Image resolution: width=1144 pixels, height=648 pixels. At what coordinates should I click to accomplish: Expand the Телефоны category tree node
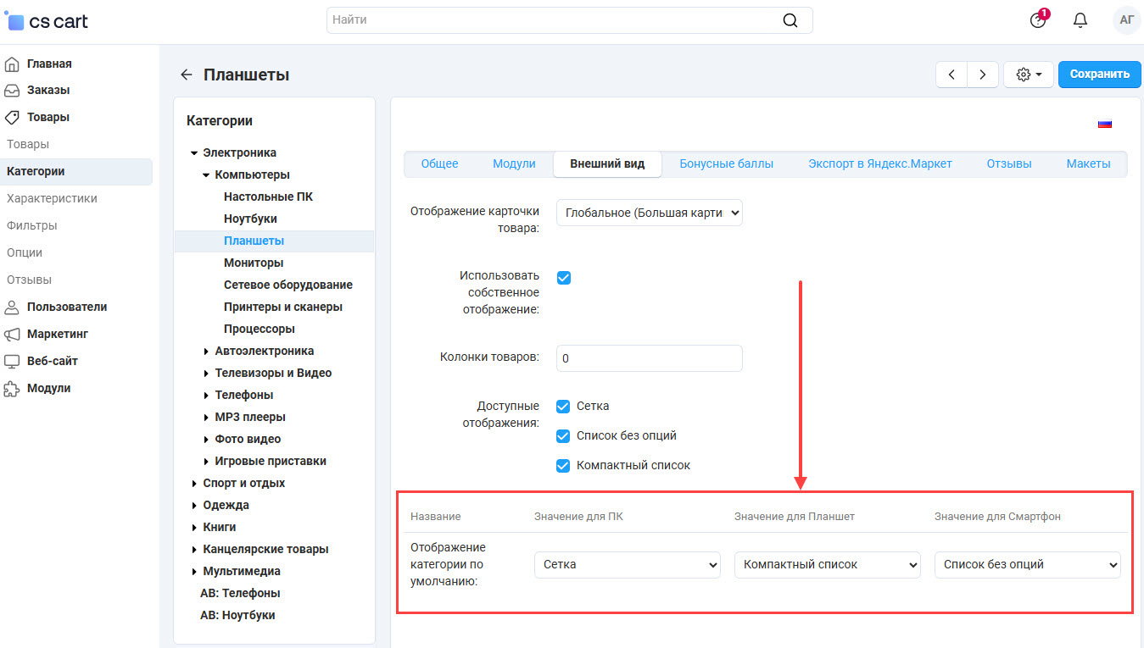(206, 396)
